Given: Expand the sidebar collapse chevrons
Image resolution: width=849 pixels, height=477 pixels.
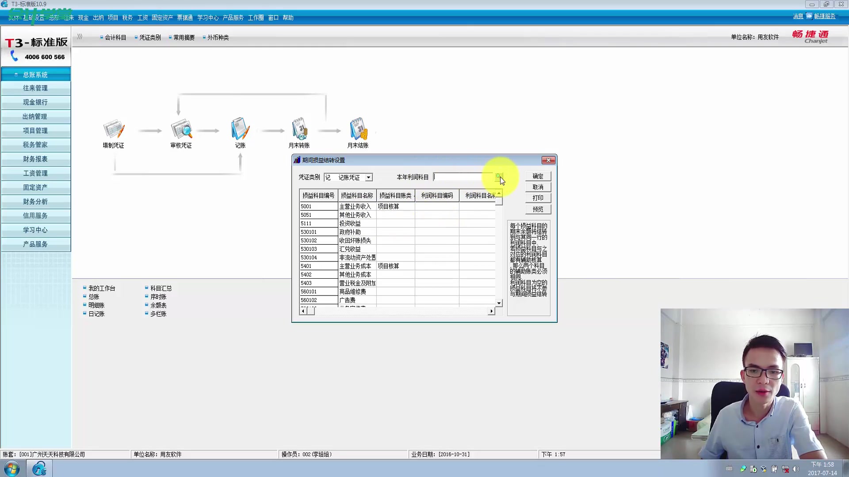Looking at the screenshot, I should click(x=80, y=37).
